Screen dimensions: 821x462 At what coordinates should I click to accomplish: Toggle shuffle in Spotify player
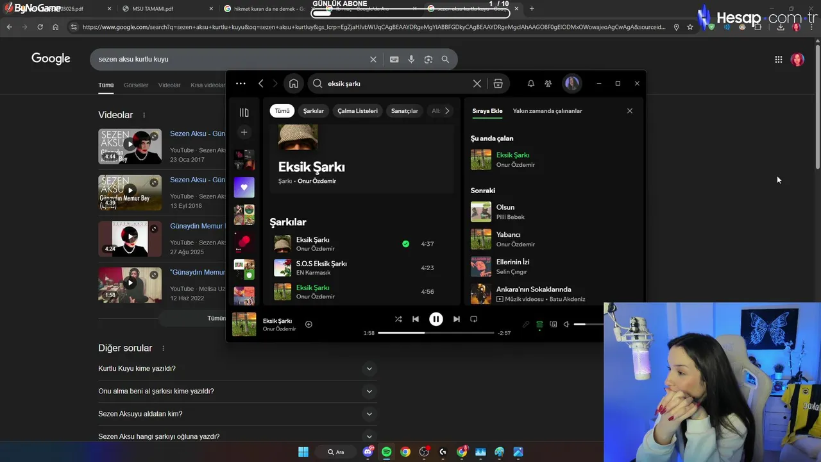click(398, 319)
